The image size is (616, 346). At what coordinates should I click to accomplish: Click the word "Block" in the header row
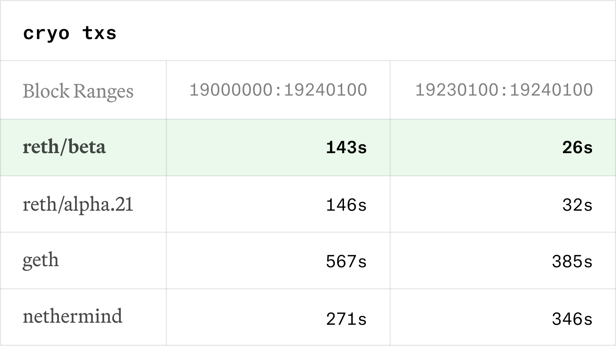tap(46, 91)
